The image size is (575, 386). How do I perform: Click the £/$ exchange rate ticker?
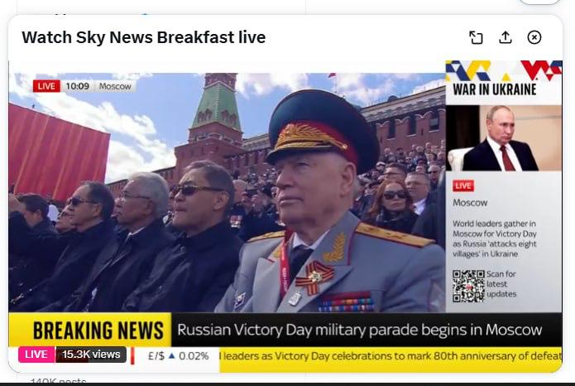178,356
